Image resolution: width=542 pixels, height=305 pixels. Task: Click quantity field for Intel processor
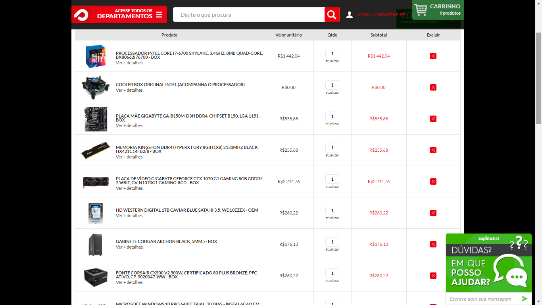click(332, 54)
